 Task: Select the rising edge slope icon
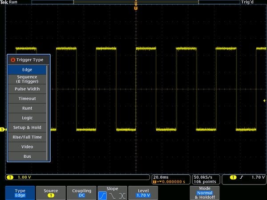103,195
